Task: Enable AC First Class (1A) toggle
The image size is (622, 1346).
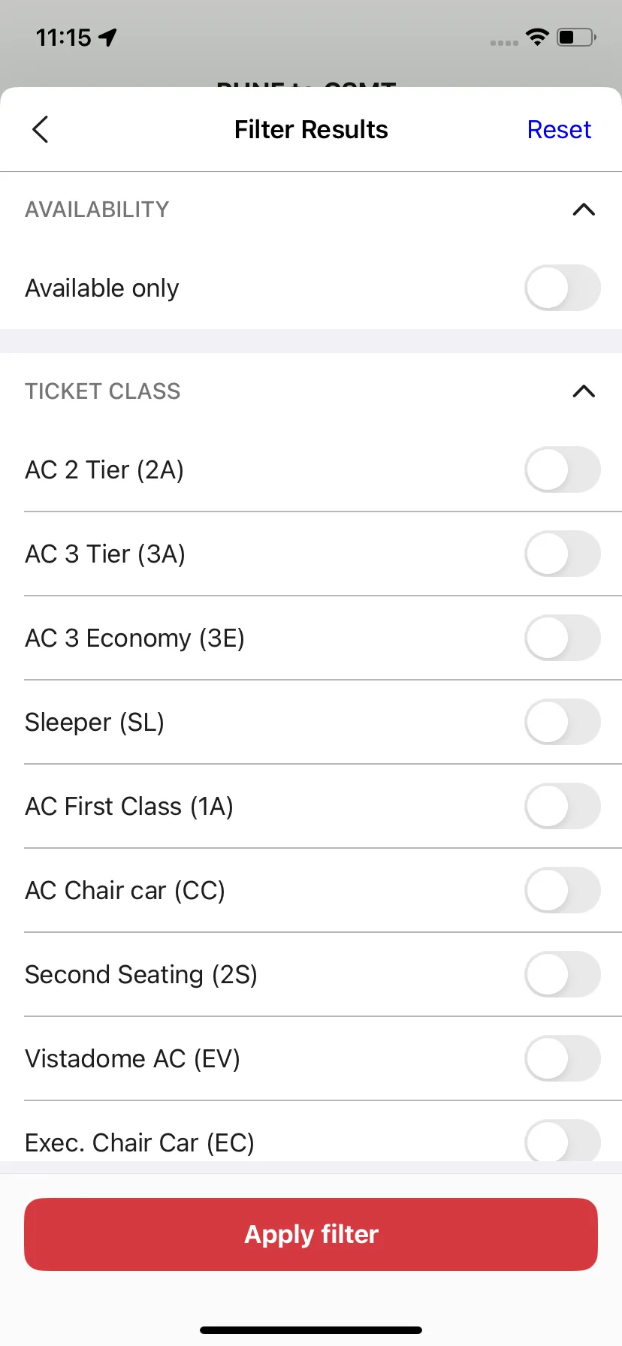Action: pyautogui.click(x=562, y=806)
